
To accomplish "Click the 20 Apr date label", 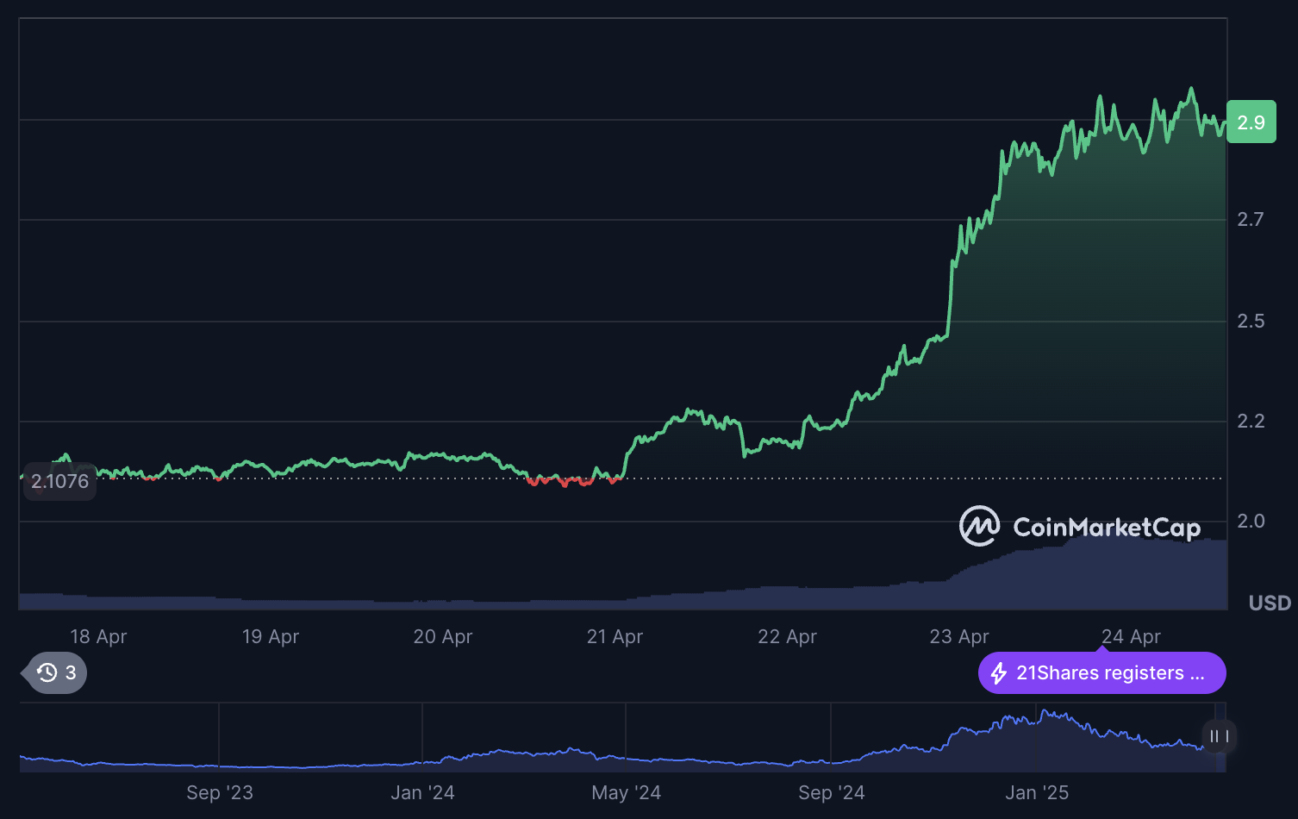I will pos(443,636).
